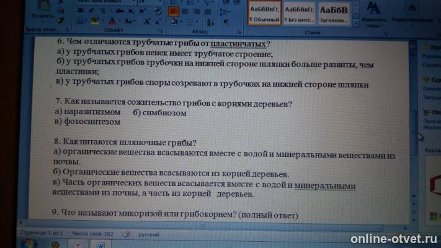Apply the Без интервала style
This screenshot has height=248, width=441.
(x=299, y=14)
